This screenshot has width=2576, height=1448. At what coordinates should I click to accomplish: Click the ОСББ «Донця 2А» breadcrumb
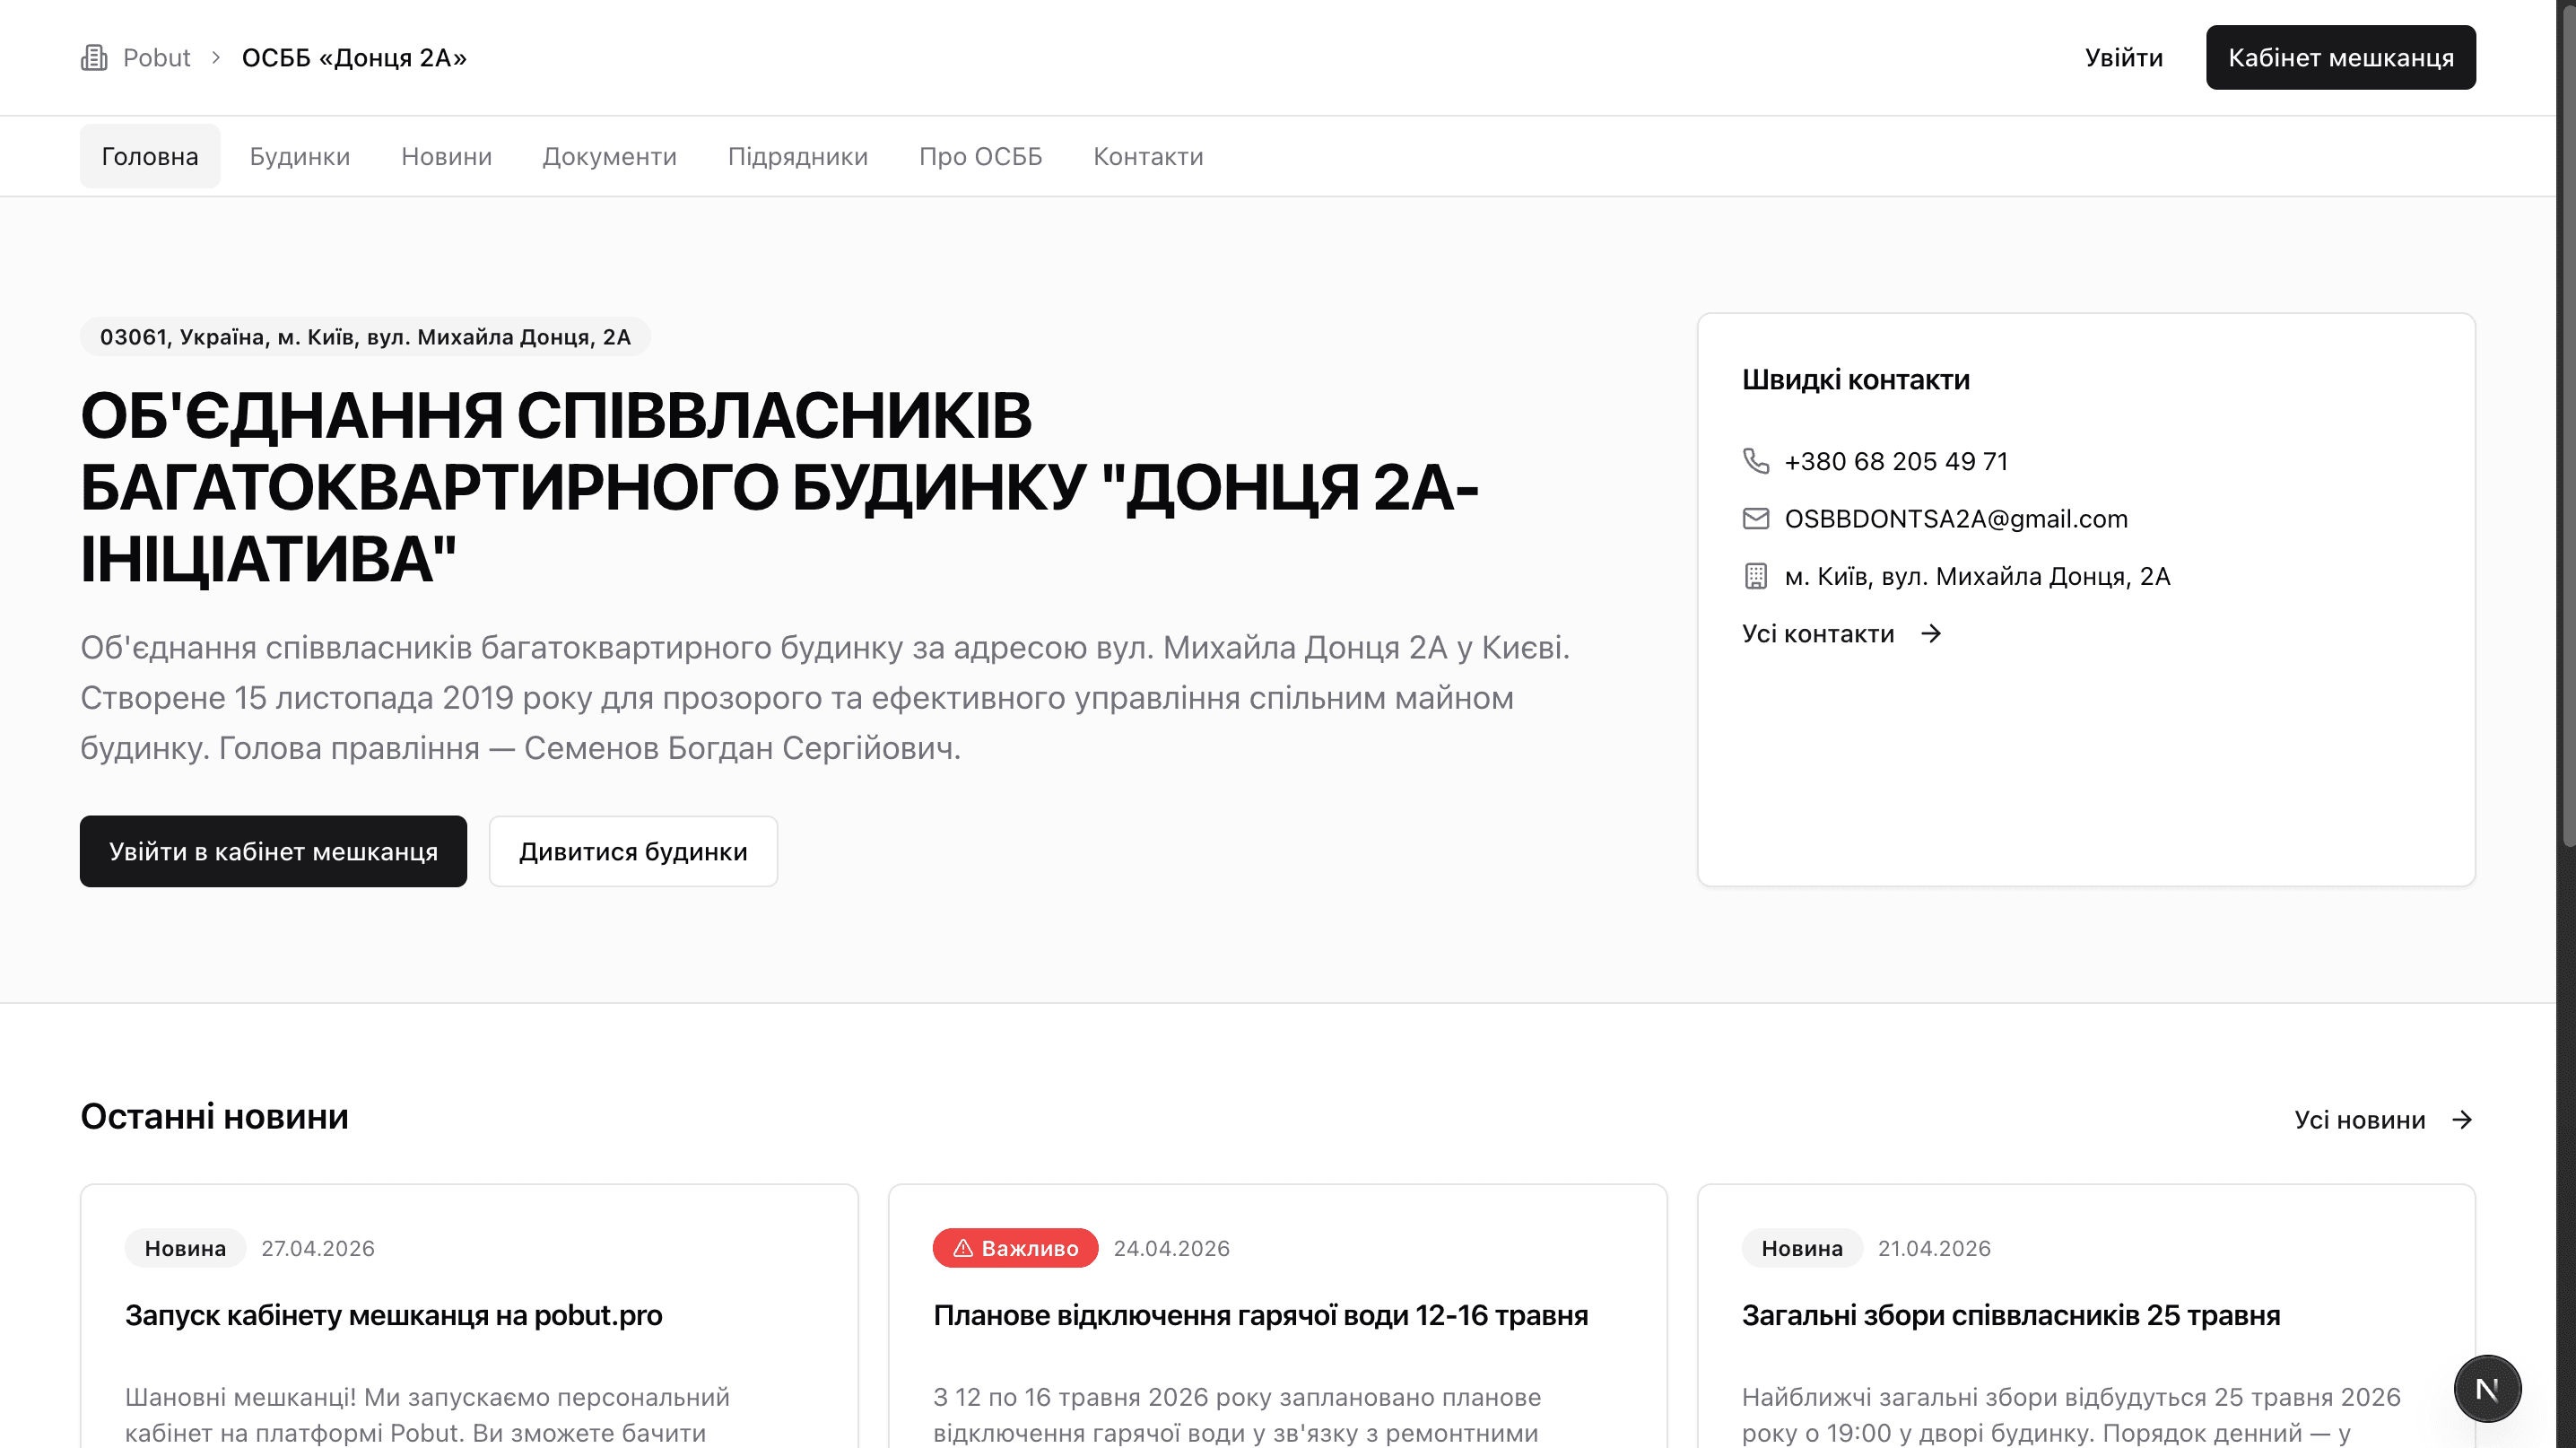pyautogui.click(x=354, y=58)
